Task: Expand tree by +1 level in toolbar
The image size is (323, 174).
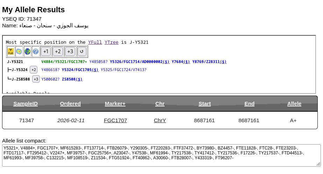Action: [x=46, y=51]
